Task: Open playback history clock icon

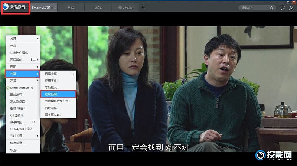Action: 283,8
